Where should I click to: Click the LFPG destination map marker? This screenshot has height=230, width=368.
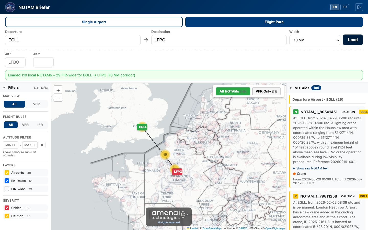(x=178, y=171)
